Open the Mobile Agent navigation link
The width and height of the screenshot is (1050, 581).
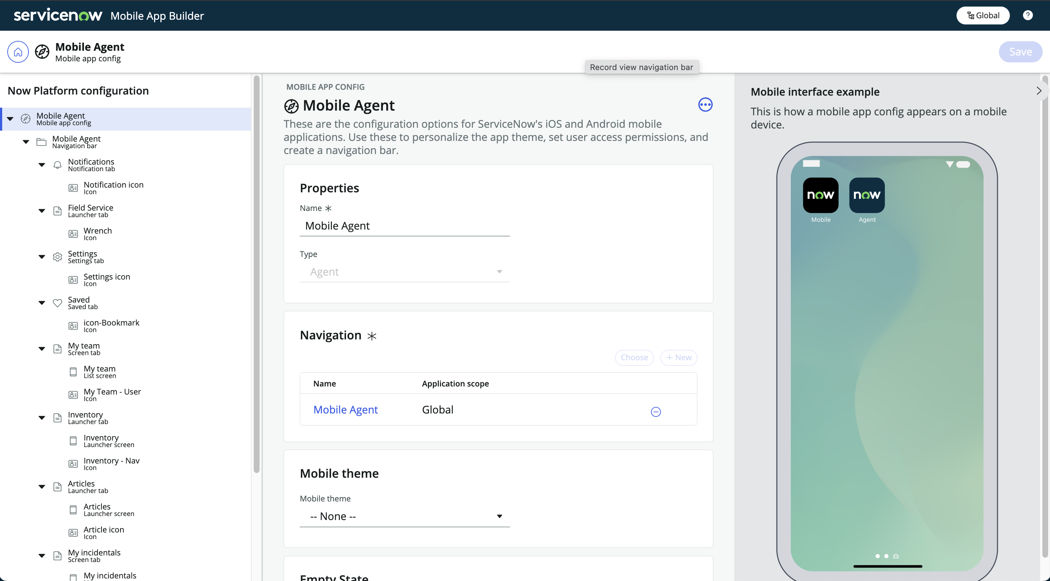click(345, 410)
